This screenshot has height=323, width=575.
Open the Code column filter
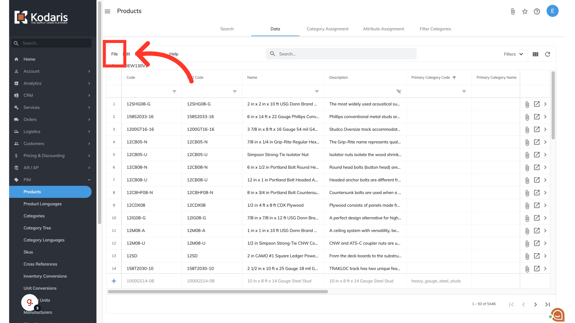[174, 92]
